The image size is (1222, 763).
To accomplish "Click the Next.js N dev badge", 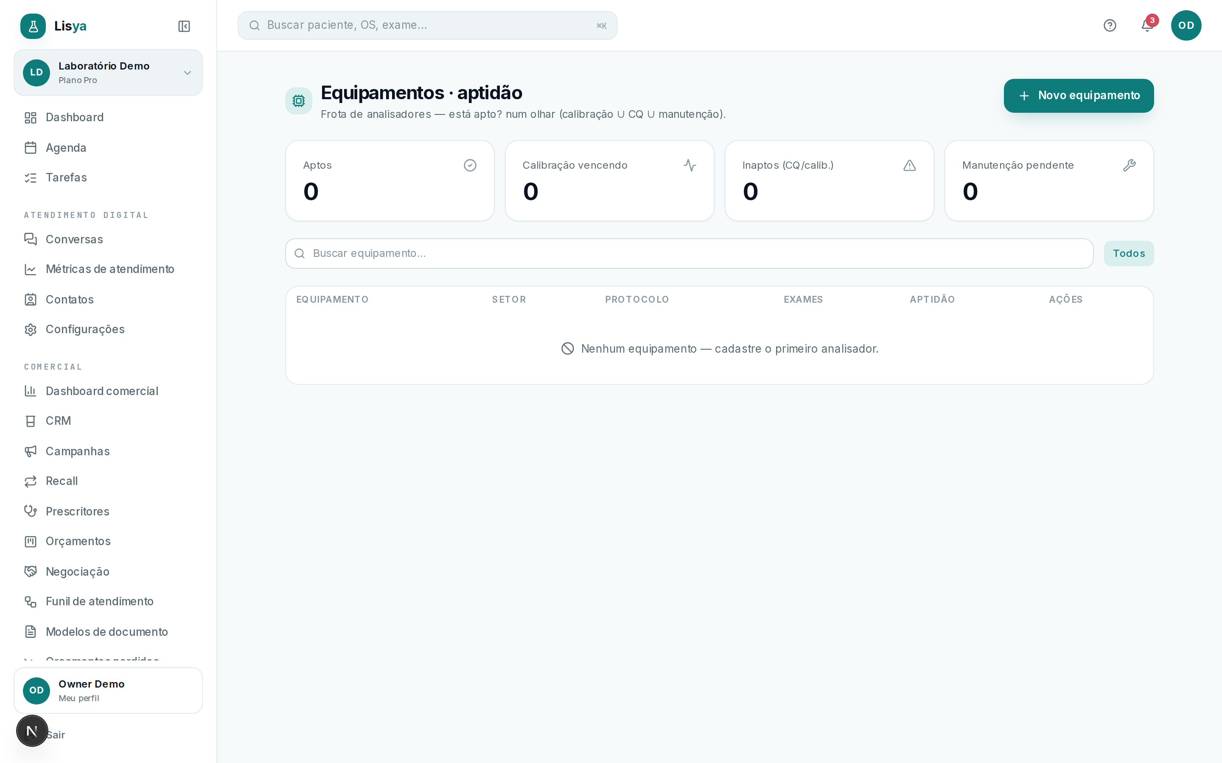I will 32,731.
